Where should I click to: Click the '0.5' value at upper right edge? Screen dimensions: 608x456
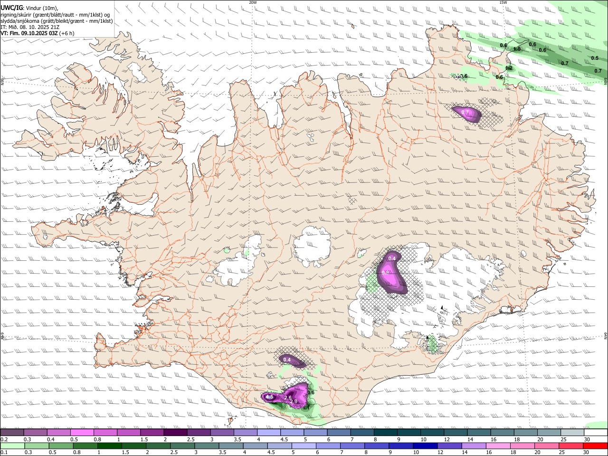click(595, 58)
